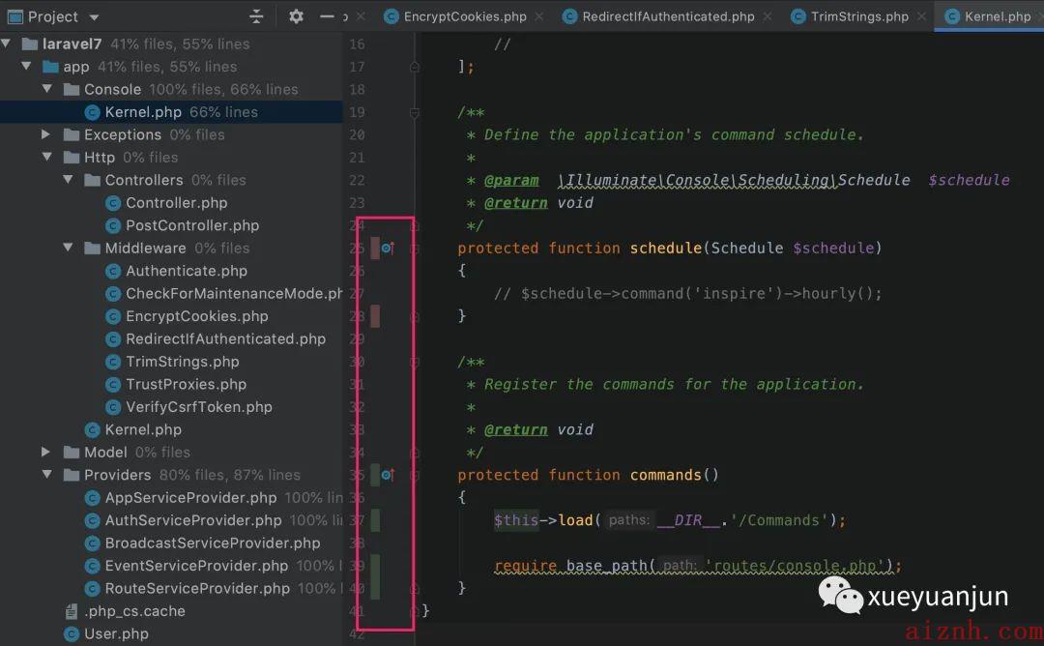Click the Exceptions folder icon
Image resolution: width=1044 pixels, height=646 pixels.
click(72, 134)
